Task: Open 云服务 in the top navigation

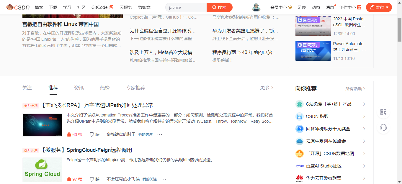Action: [x=126, y=7]
